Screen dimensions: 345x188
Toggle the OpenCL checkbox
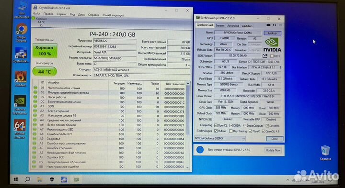216,125
